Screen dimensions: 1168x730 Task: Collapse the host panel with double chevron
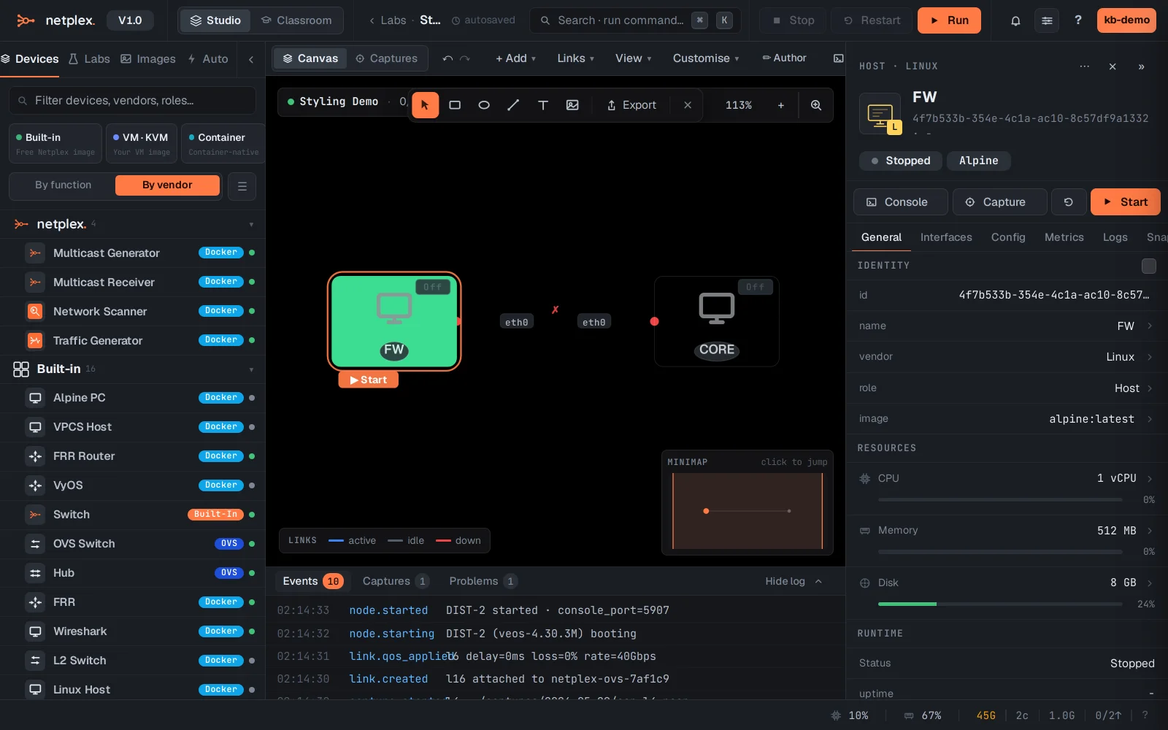[1141, 66]
